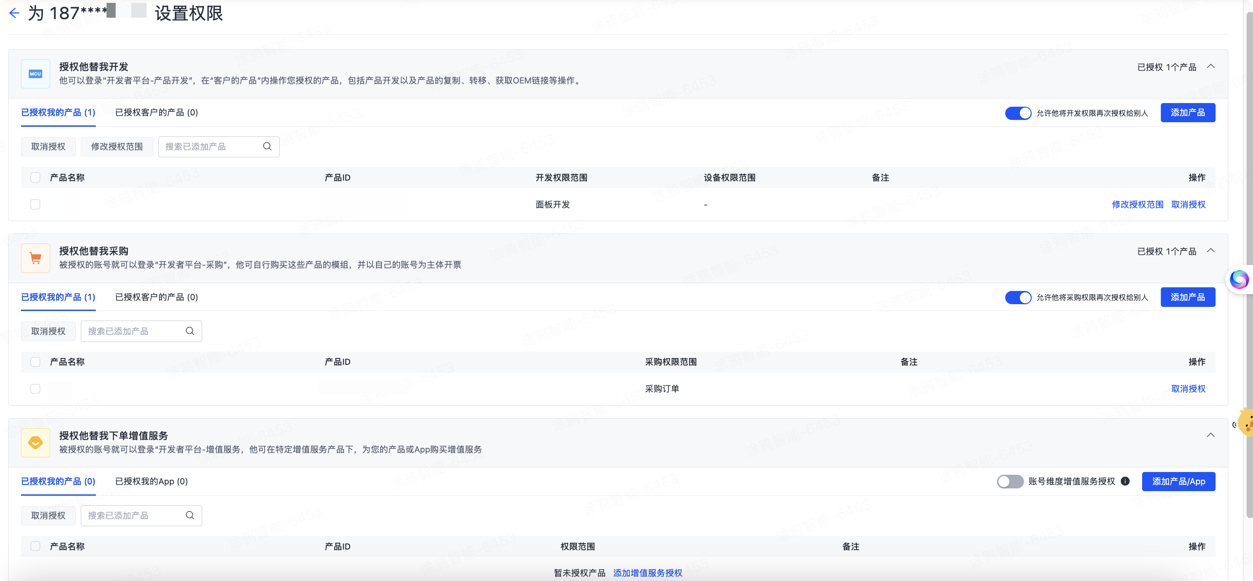The height and width of the screenshot is (581, 1253).
Task: Click the 采购权限范围 column header
Action: coord(671,362)
